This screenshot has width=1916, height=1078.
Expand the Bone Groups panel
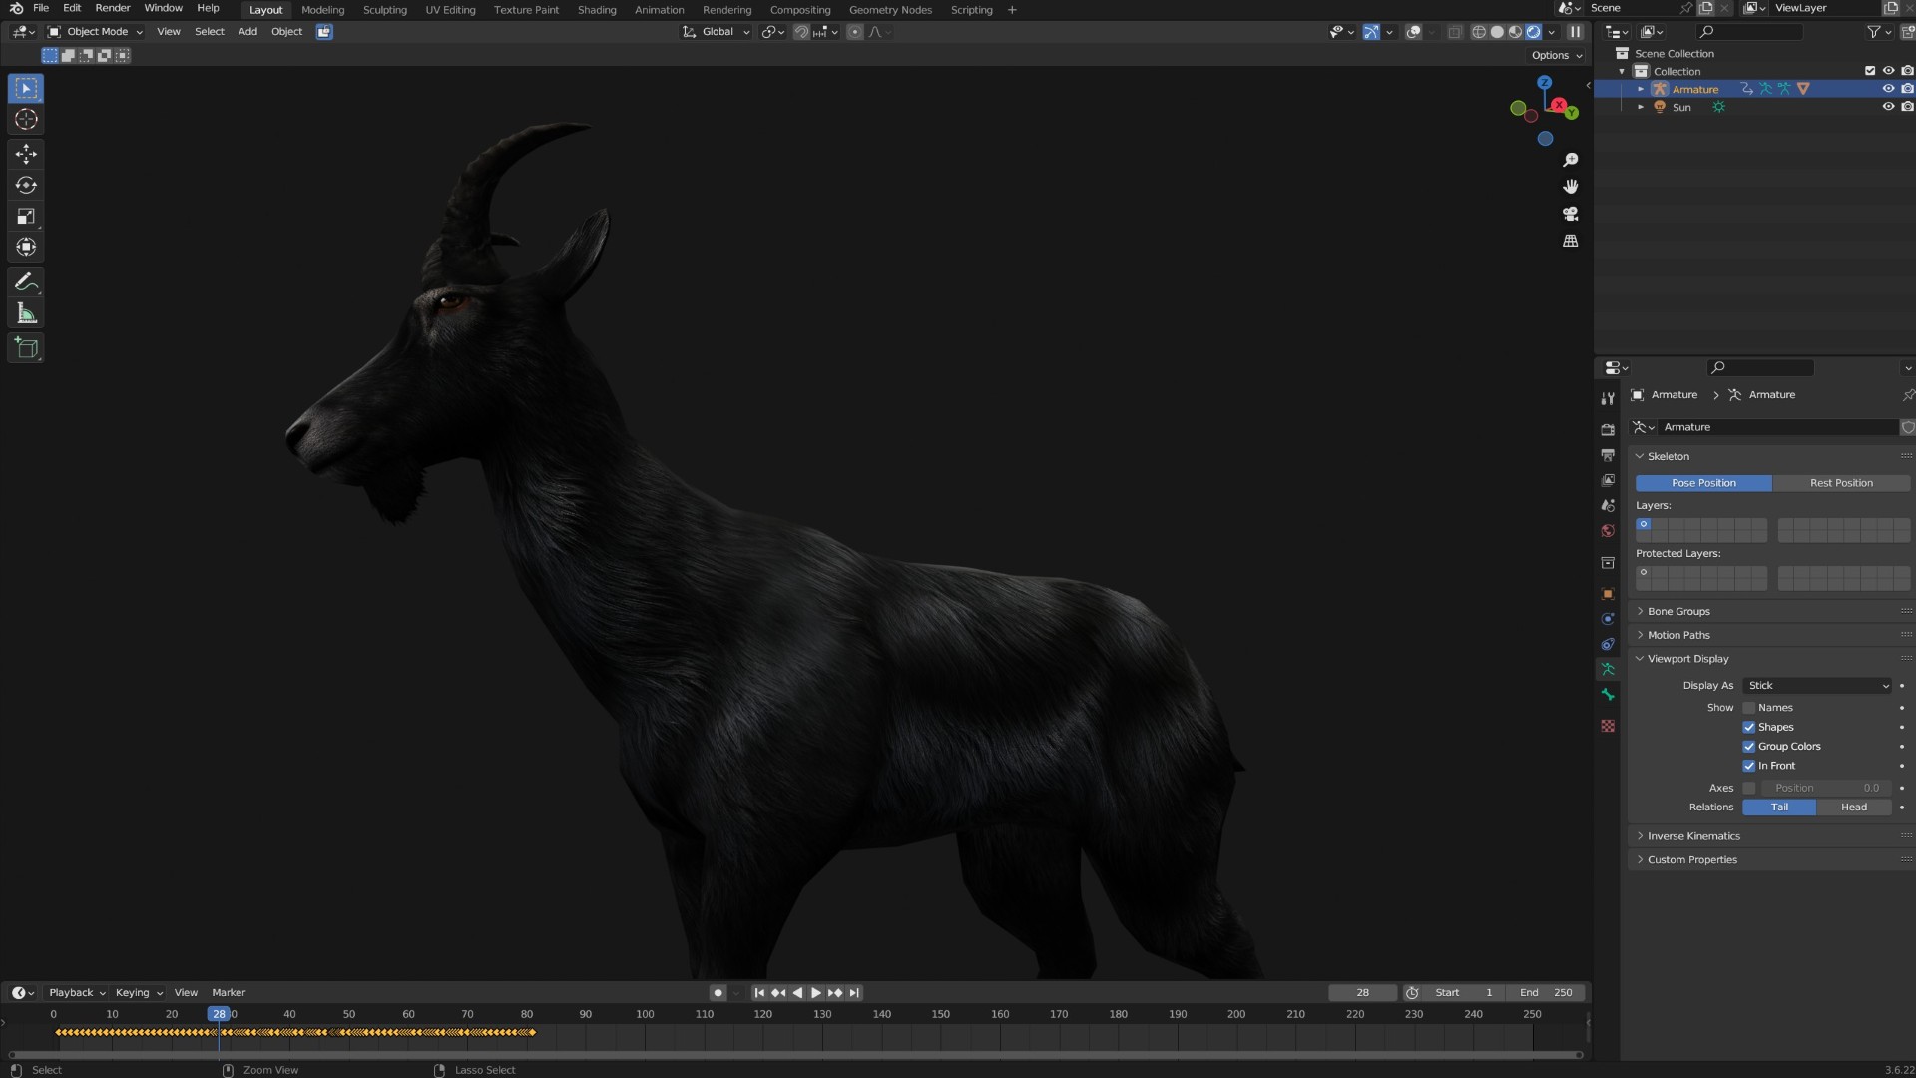1678,612
